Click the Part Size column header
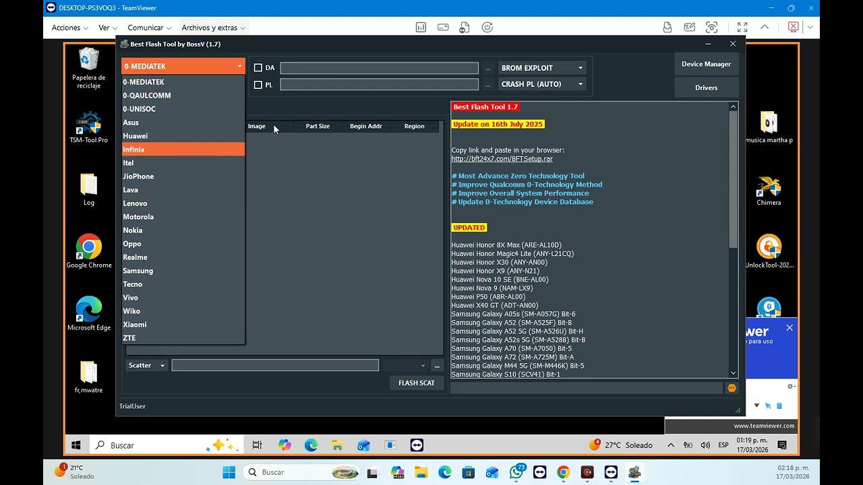This screenshot has width=863, height=485. coord(318,126)
